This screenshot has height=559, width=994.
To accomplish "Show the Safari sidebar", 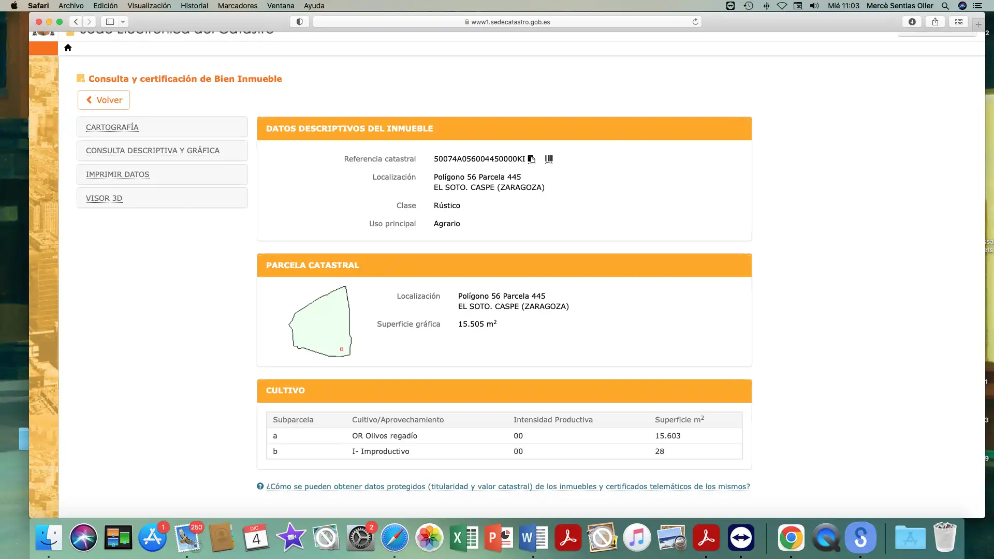I will (x=110, y=22).
